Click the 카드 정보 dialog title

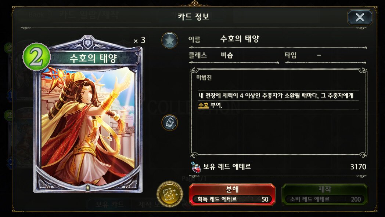pos(193,16)
